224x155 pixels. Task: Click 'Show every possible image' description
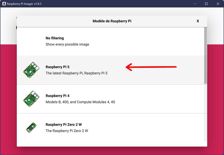point(67,44)
